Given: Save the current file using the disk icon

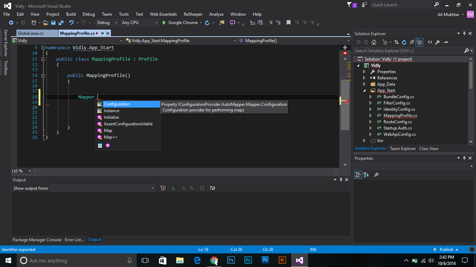Looking at the screenshot, I should tap(53, 23).
